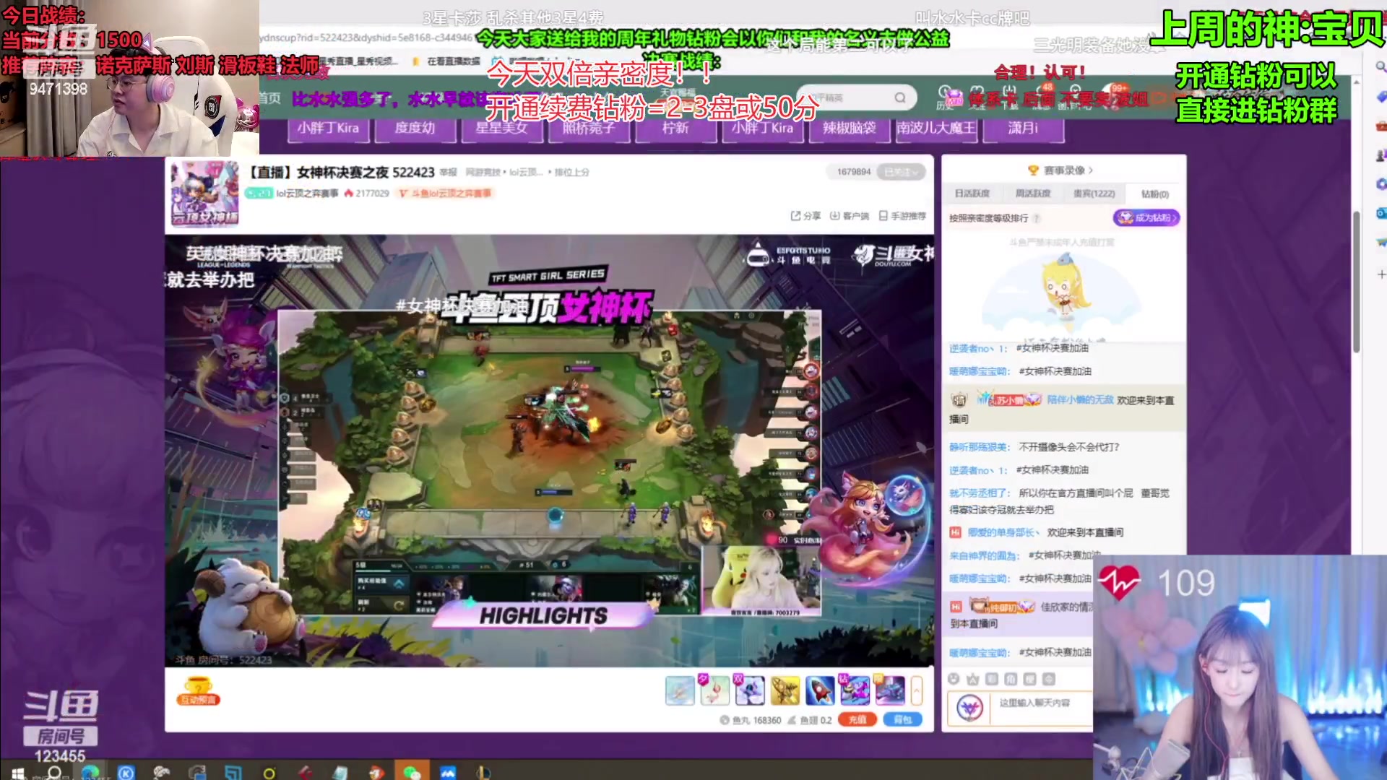Click the orange 充值 recharge button
The image size is (1387, 780).
(857, 719)
